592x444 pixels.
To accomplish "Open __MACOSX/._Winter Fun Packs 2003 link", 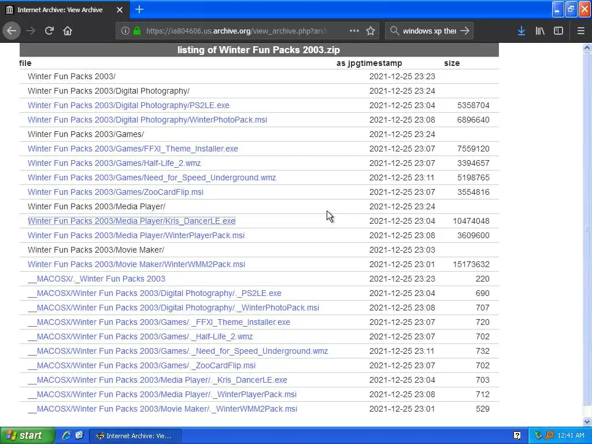I will [97, 279].
